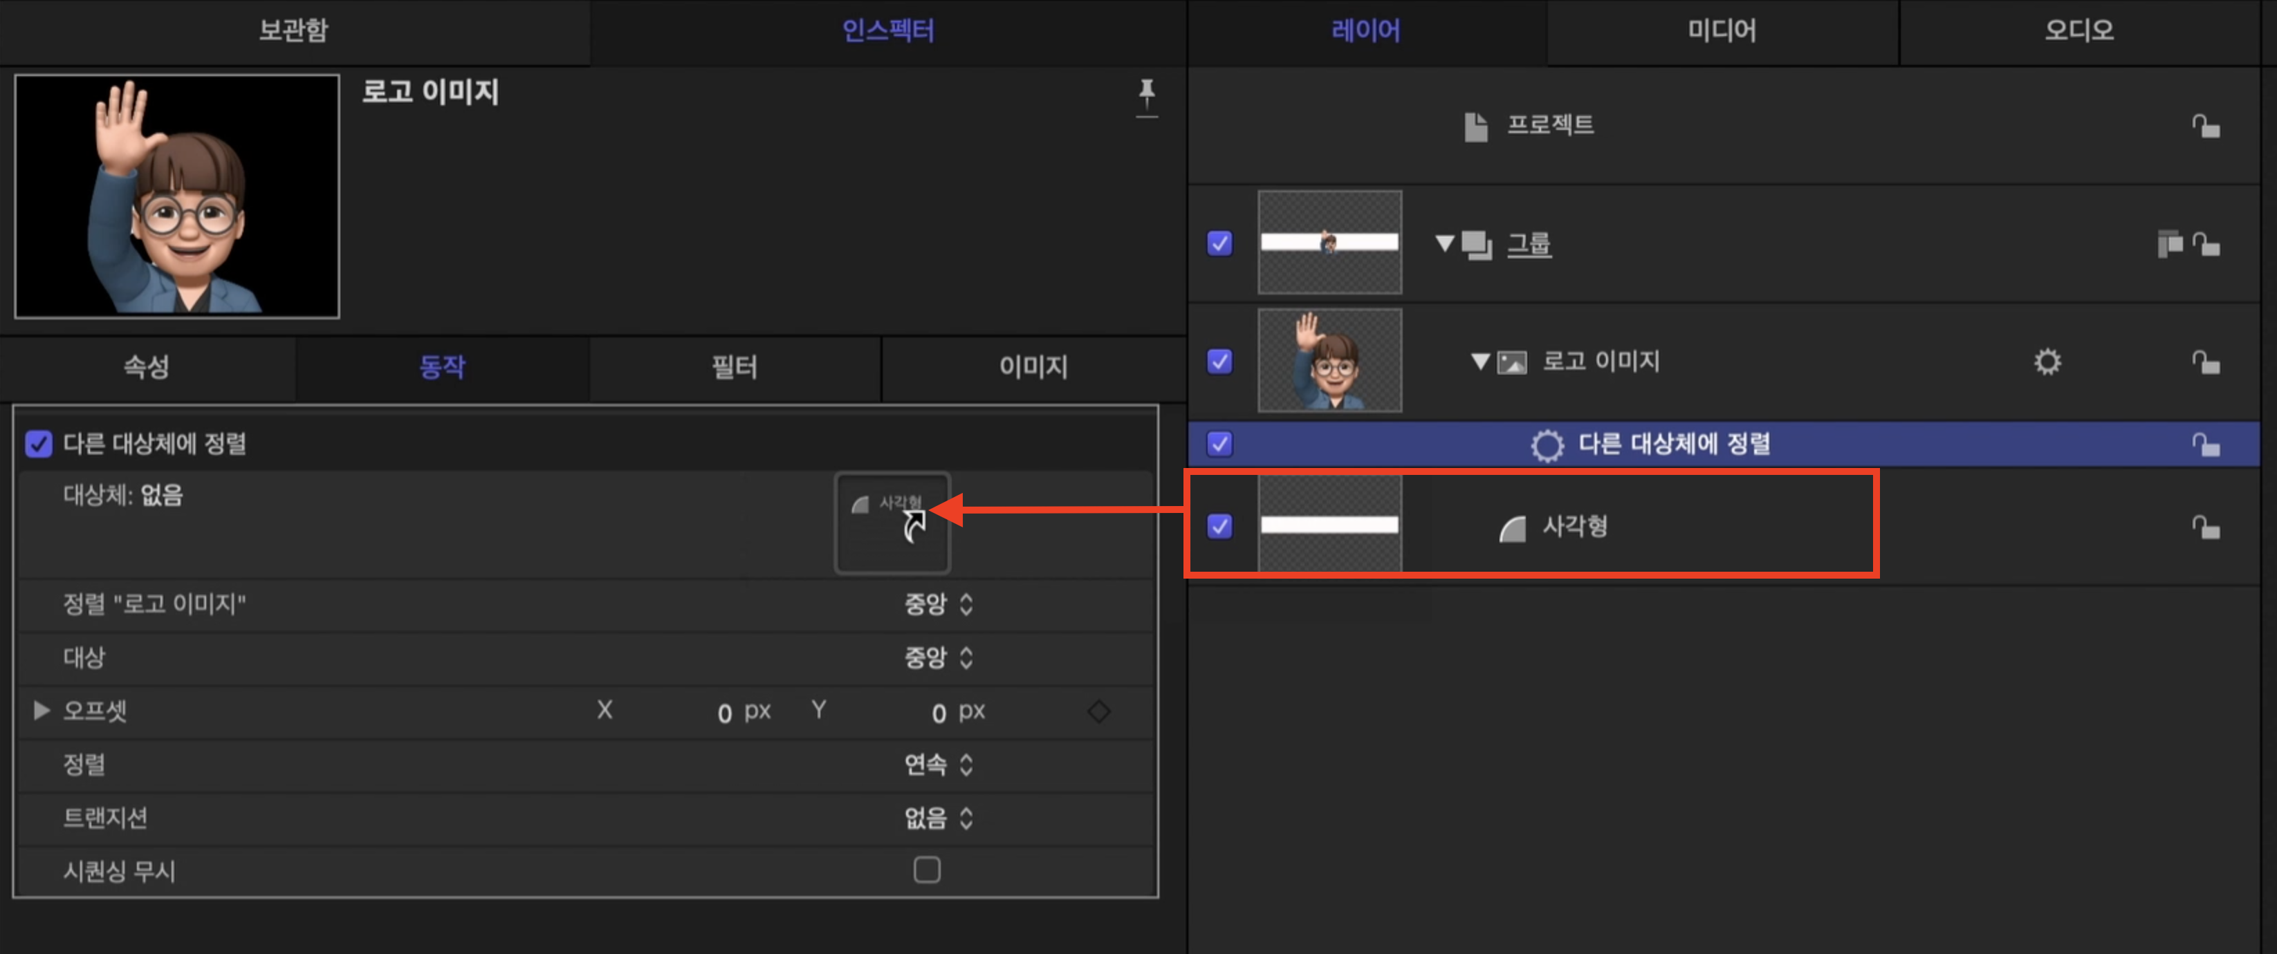Click the lock icon on 다른 대상체에 정렬 row
The image size is (2277, 954).
[2205, 445]
